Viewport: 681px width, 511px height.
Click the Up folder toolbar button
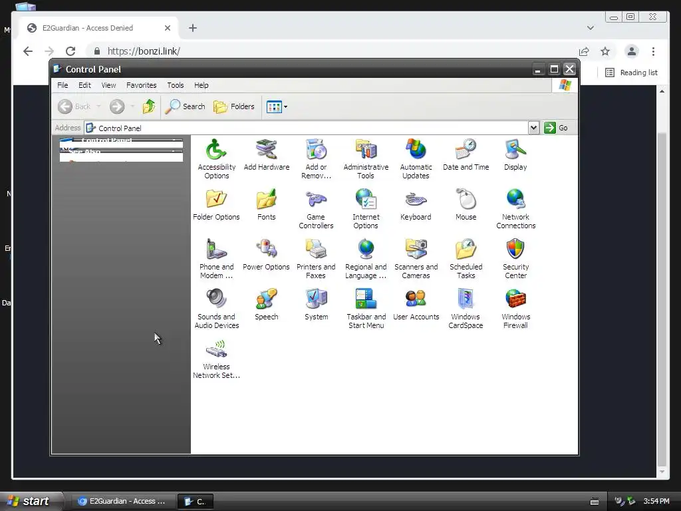148,106
